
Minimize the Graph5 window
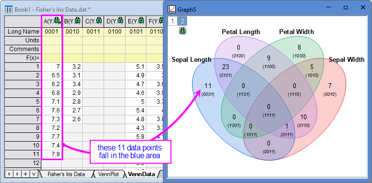pos(329,7)
